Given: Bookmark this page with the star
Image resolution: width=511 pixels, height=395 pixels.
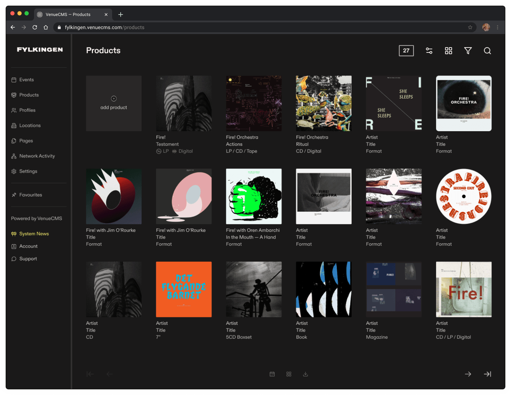Looking at the screenshot, I should [470, 27].
